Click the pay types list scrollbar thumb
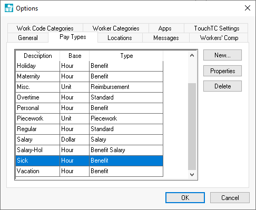The image size is (256, 210). [192, 126]
